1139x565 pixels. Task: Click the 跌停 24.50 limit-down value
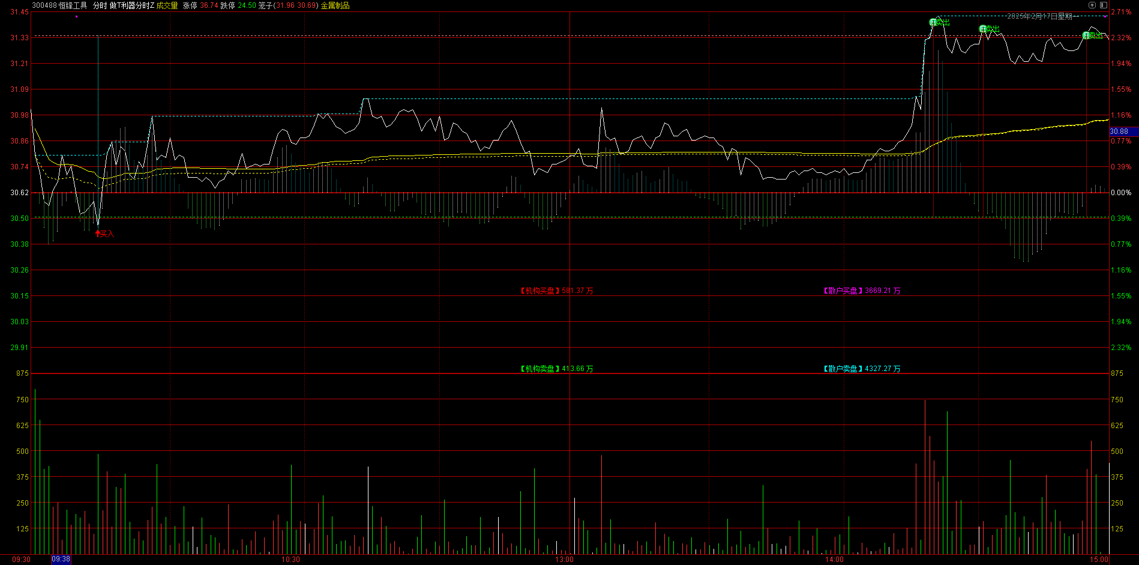pyautogui.click(x=238, y=5)
